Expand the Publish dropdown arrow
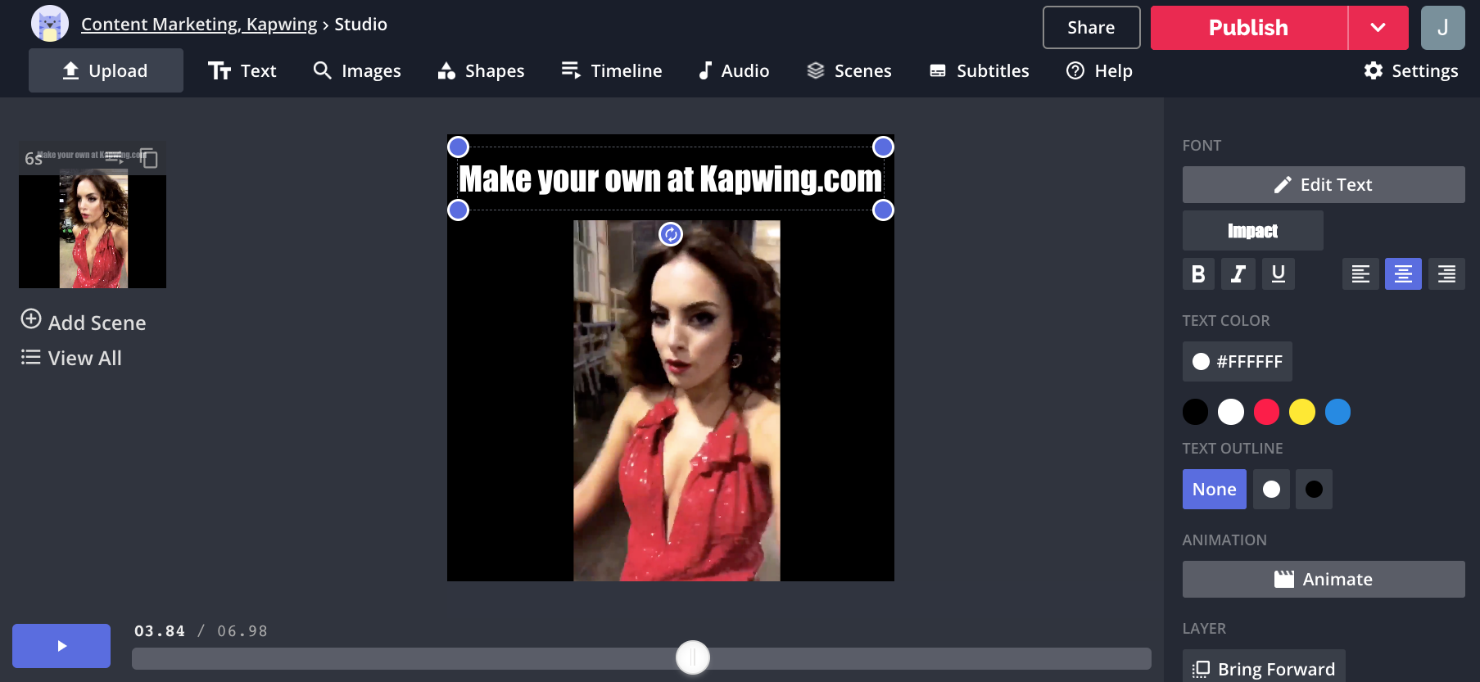The height and width of the screenshot is (682, 1480). click(1378, 28)
